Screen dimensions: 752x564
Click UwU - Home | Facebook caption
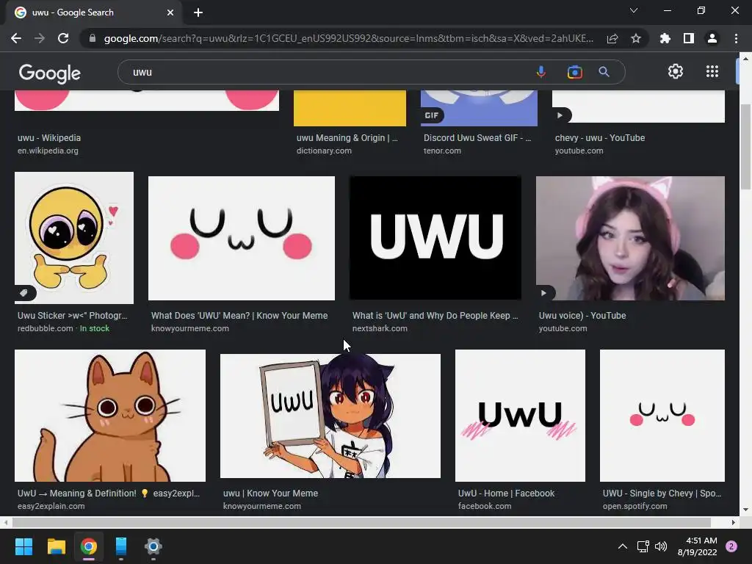[506, 493]
